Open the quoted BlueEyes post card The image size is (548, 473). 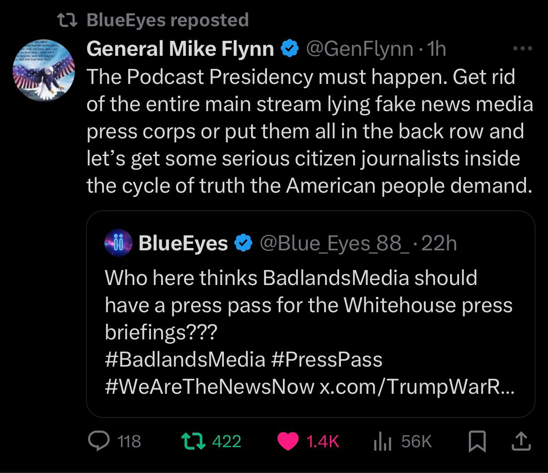pyautogui.click(x=311, y=314)
